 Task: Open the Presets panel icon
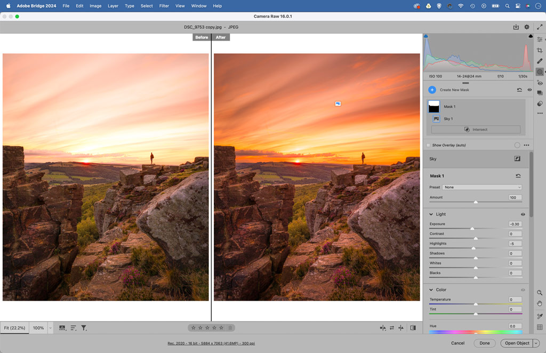pyautogui.click(x=540, y=103)
